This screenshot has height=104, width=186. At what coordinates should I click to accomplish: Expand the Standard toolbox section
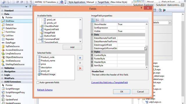[x=2, y=10]
